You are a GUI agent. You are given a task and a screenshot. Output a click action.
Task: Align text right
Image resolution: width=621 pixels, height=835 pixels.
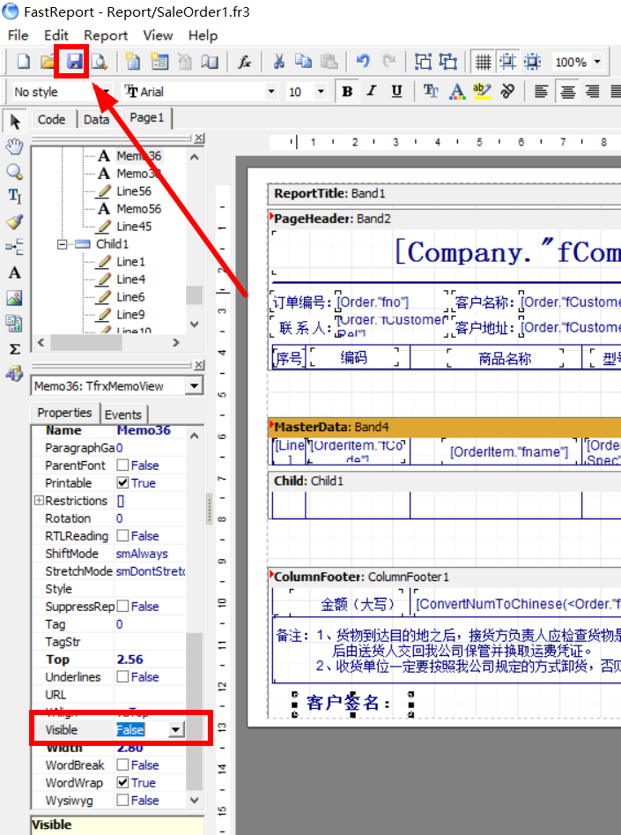pos(592,92)
